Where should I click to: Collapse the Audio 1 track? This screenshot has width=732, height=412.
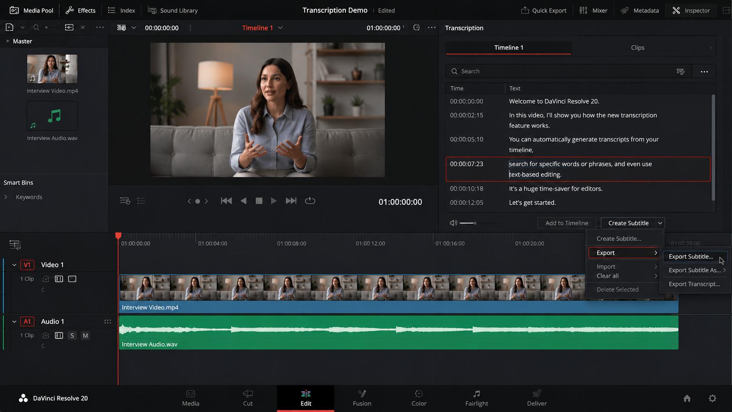tap(14, 321)
